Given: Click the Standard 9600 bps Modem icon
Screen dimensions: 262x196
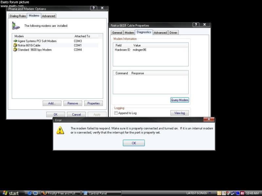Looking at the screenshot, I should (15, 50).
